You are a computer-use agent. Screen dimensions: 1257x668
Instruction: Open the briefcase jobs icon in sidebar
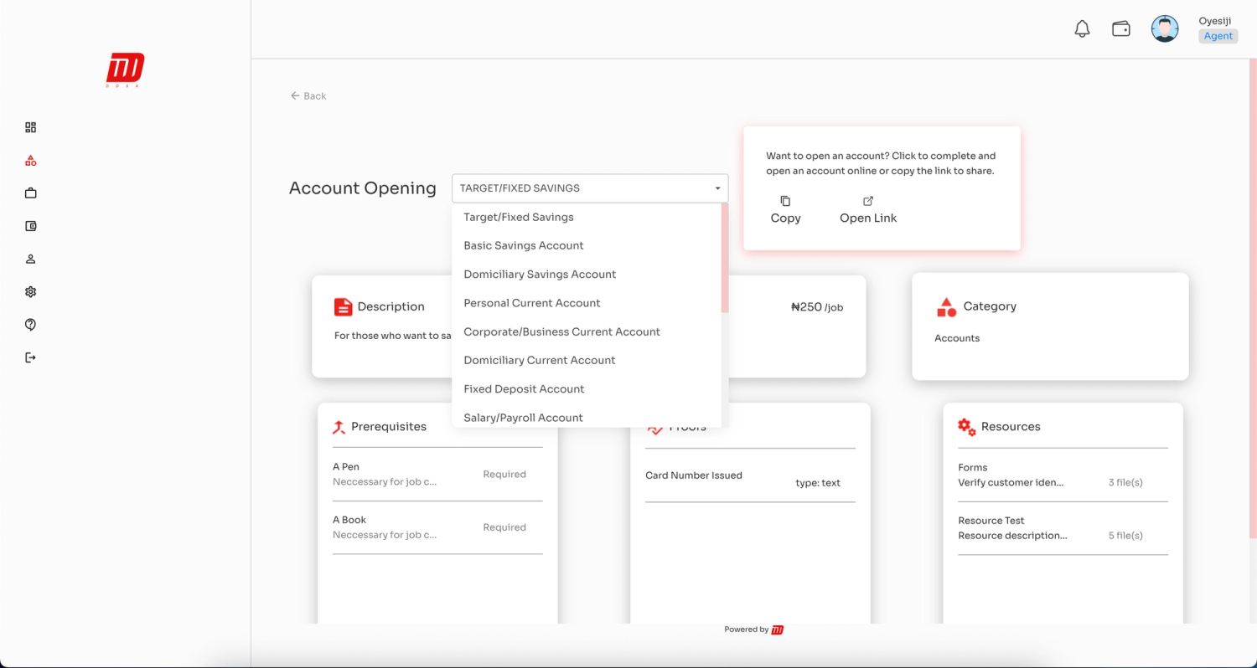pyautogui.click(x=31, y=193)
